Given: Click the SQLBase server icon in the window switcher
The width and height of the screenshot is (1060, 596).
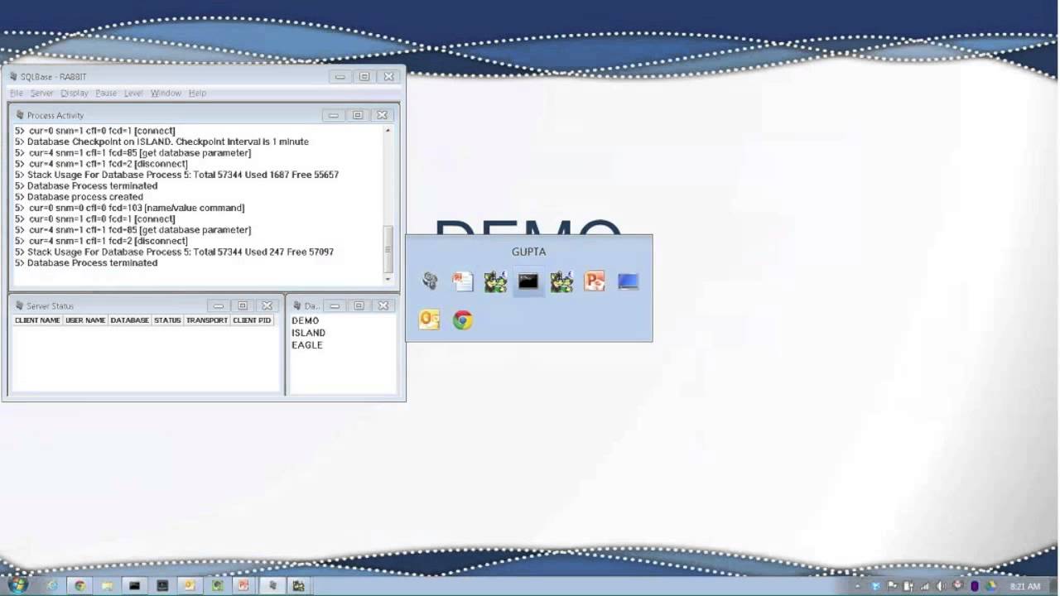Looking at the screenshot, I should (x=429, y=281).
